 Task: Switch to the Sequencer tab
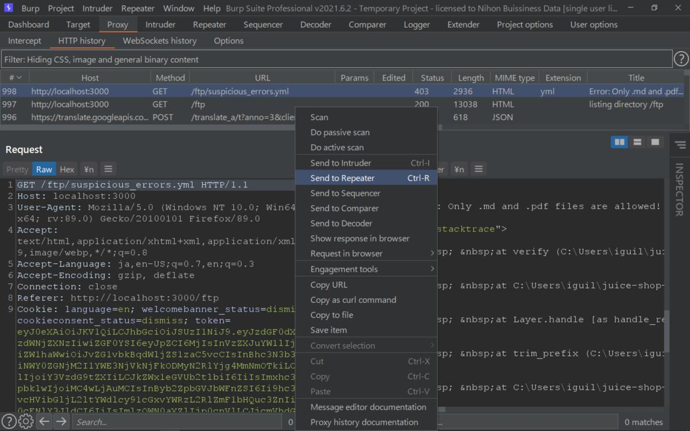coord(263,25)
